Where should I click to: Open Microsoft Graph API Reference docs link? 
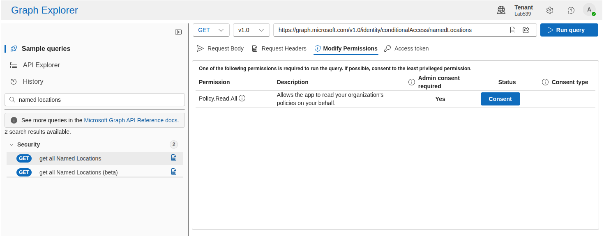[x=131, y=120]
